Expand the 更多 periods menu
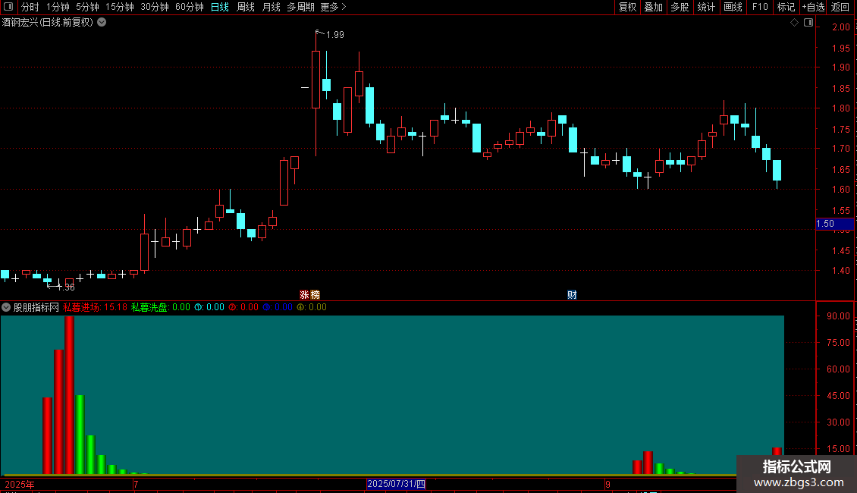Viewport: 857px width, 493px height. pos(333,7)
